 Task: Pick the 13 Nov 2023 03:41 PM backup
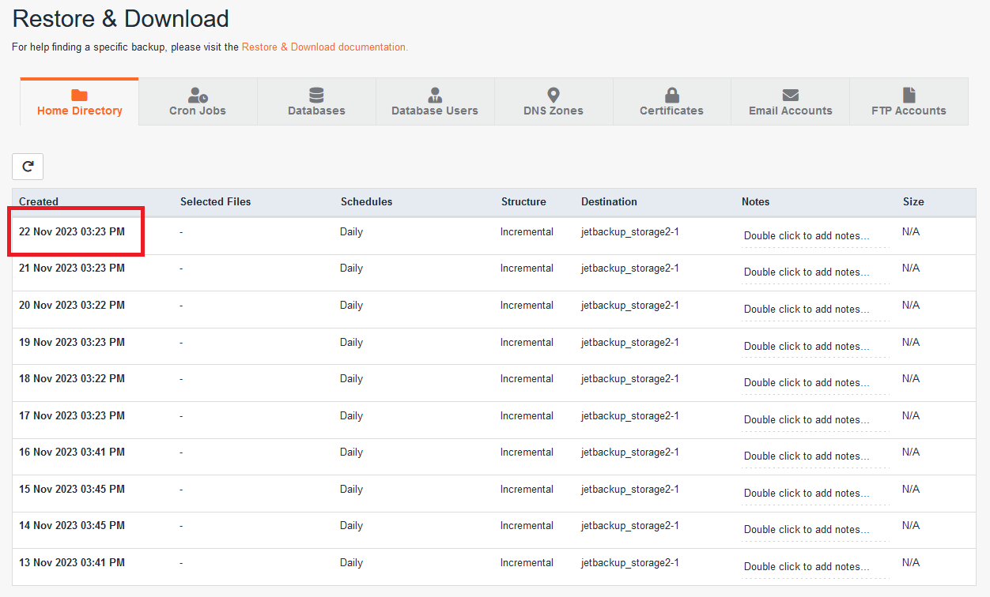click(x=72, y=563)
